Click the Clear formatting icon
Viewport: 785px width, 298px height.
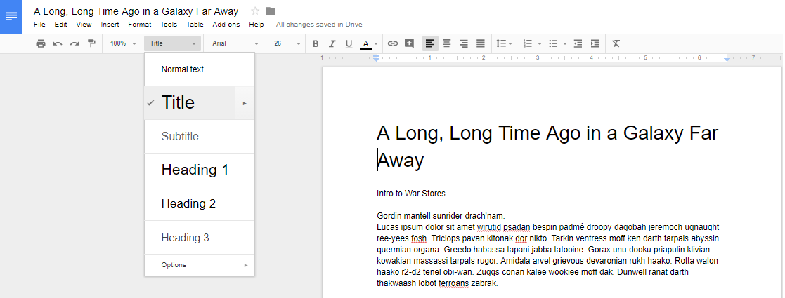pyautogui.click(x=616, y=43)
